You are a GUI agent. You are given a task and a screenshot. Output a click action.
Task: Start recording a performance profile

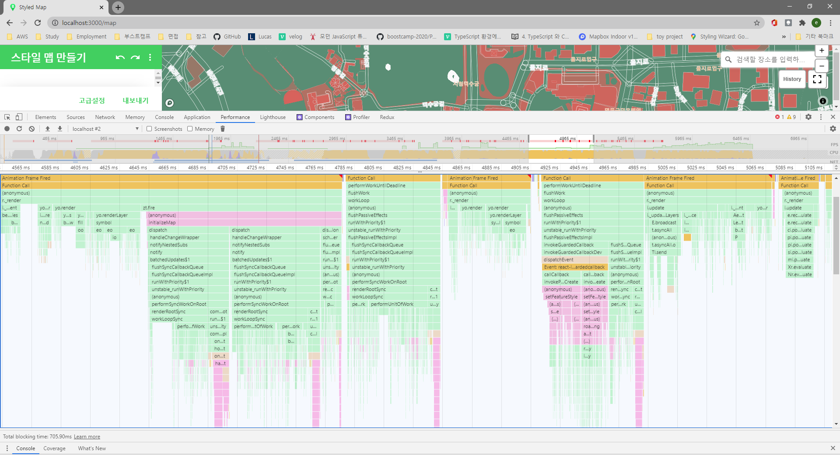point(7,129)
